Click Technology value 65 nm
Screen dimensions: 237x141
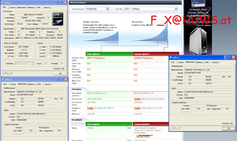(20, 24)
